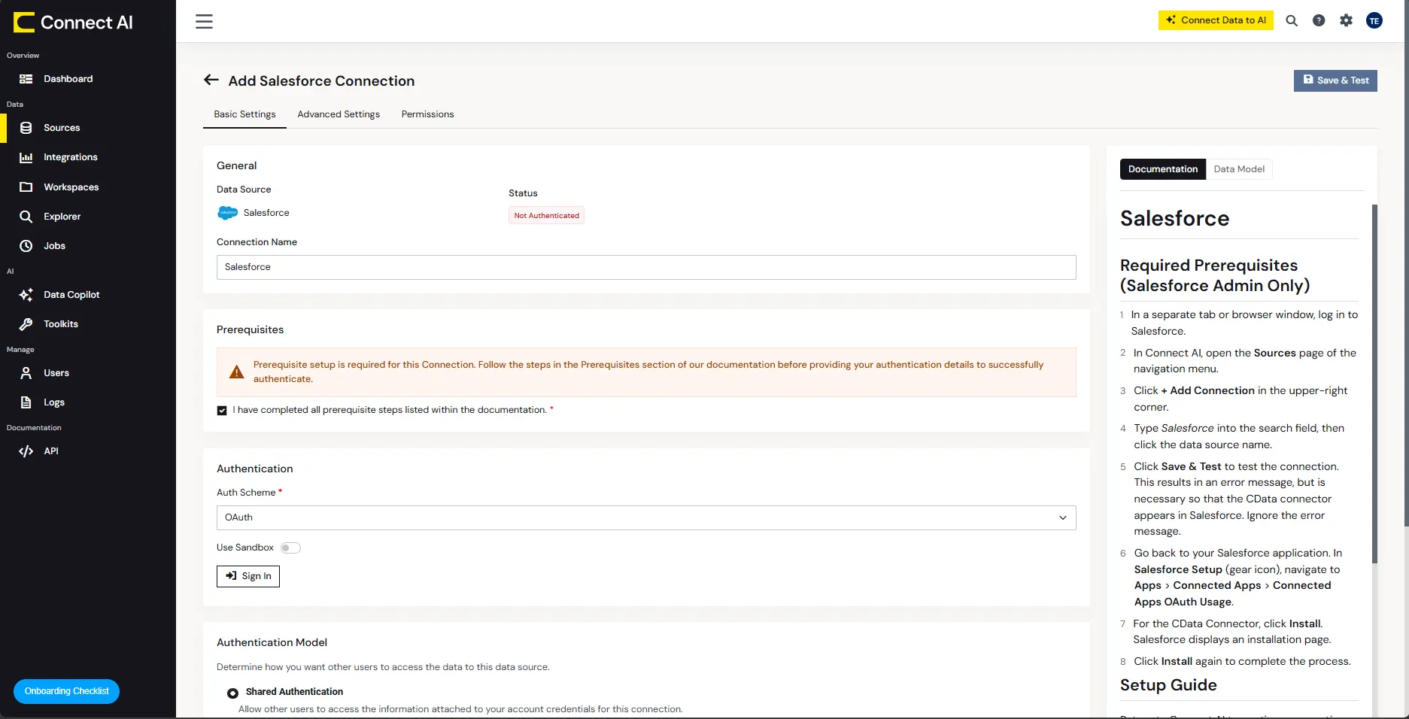Open the help question mark icon
Image resolution: width=1409 pixels, height=719 pixels.
click(1319, 21)
